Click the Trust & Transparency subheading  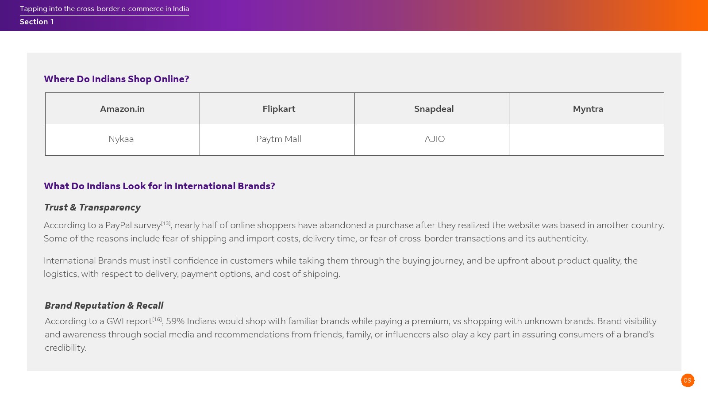[92, 207]
